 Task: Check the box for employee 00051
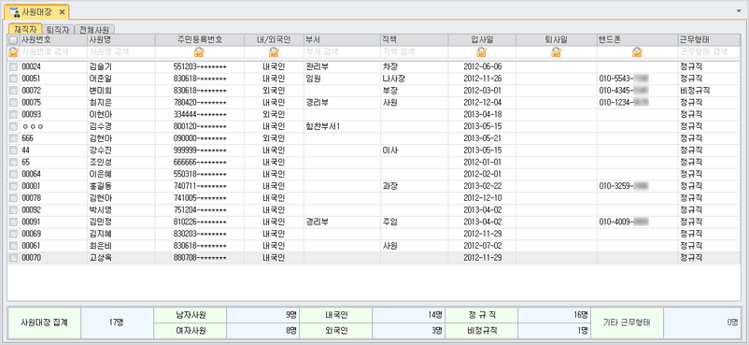pyautogui.click(x=13, y=79)
